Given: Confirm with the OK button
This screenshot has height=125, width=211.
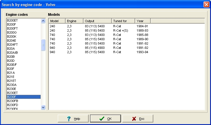Looking at the screenshot, I should 105,119.
